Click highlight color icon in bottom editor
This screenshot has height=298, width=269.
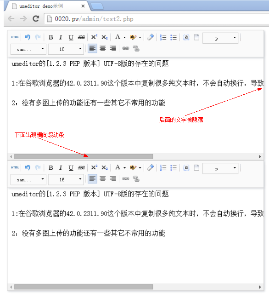pos(133,167)
